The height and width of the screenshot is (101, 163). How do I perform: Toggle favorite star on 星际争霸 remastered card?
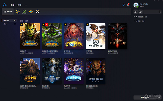[x=87, y=59]
